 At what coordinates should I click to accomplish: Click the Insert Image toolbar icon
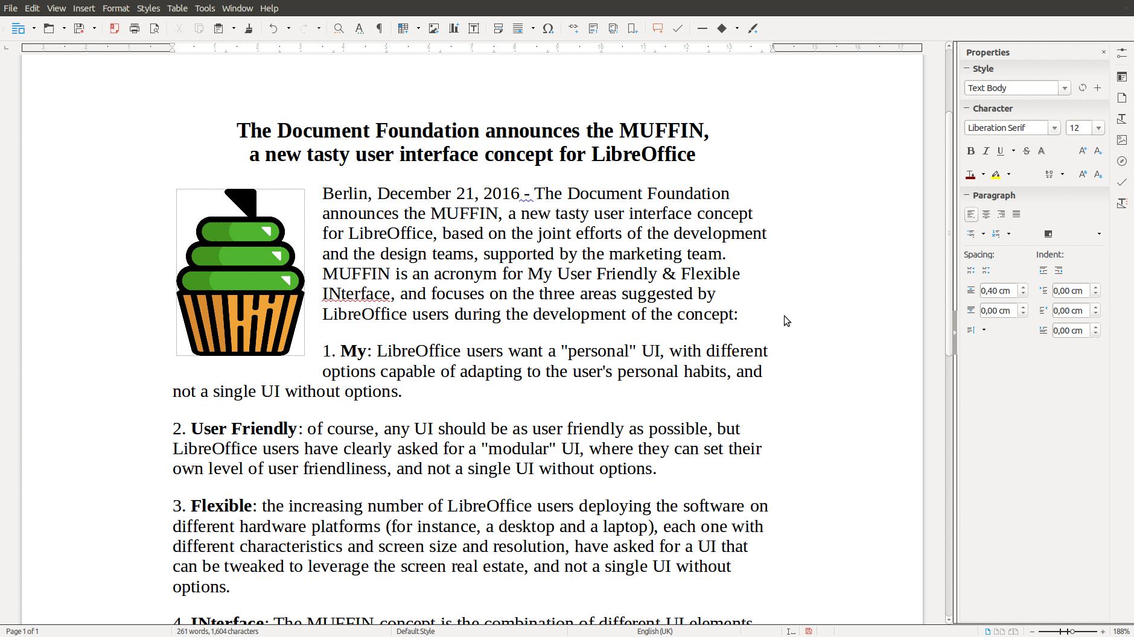pos(433,28)
